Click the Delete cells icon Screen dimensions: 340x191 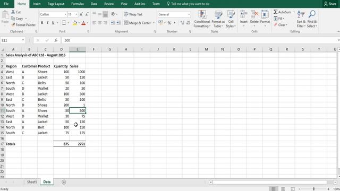point(254,15)
